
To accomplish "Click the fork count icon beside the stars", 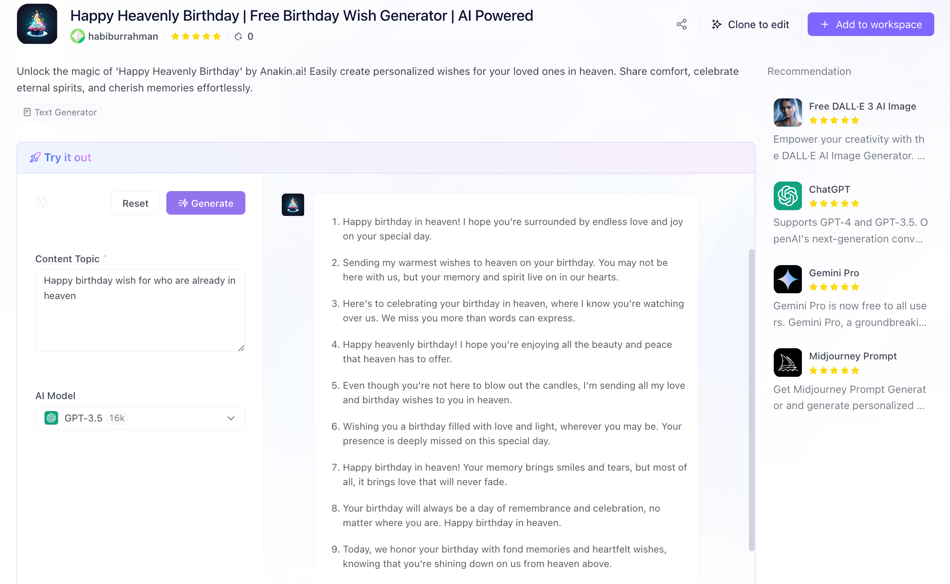I will tap(238, 36).
